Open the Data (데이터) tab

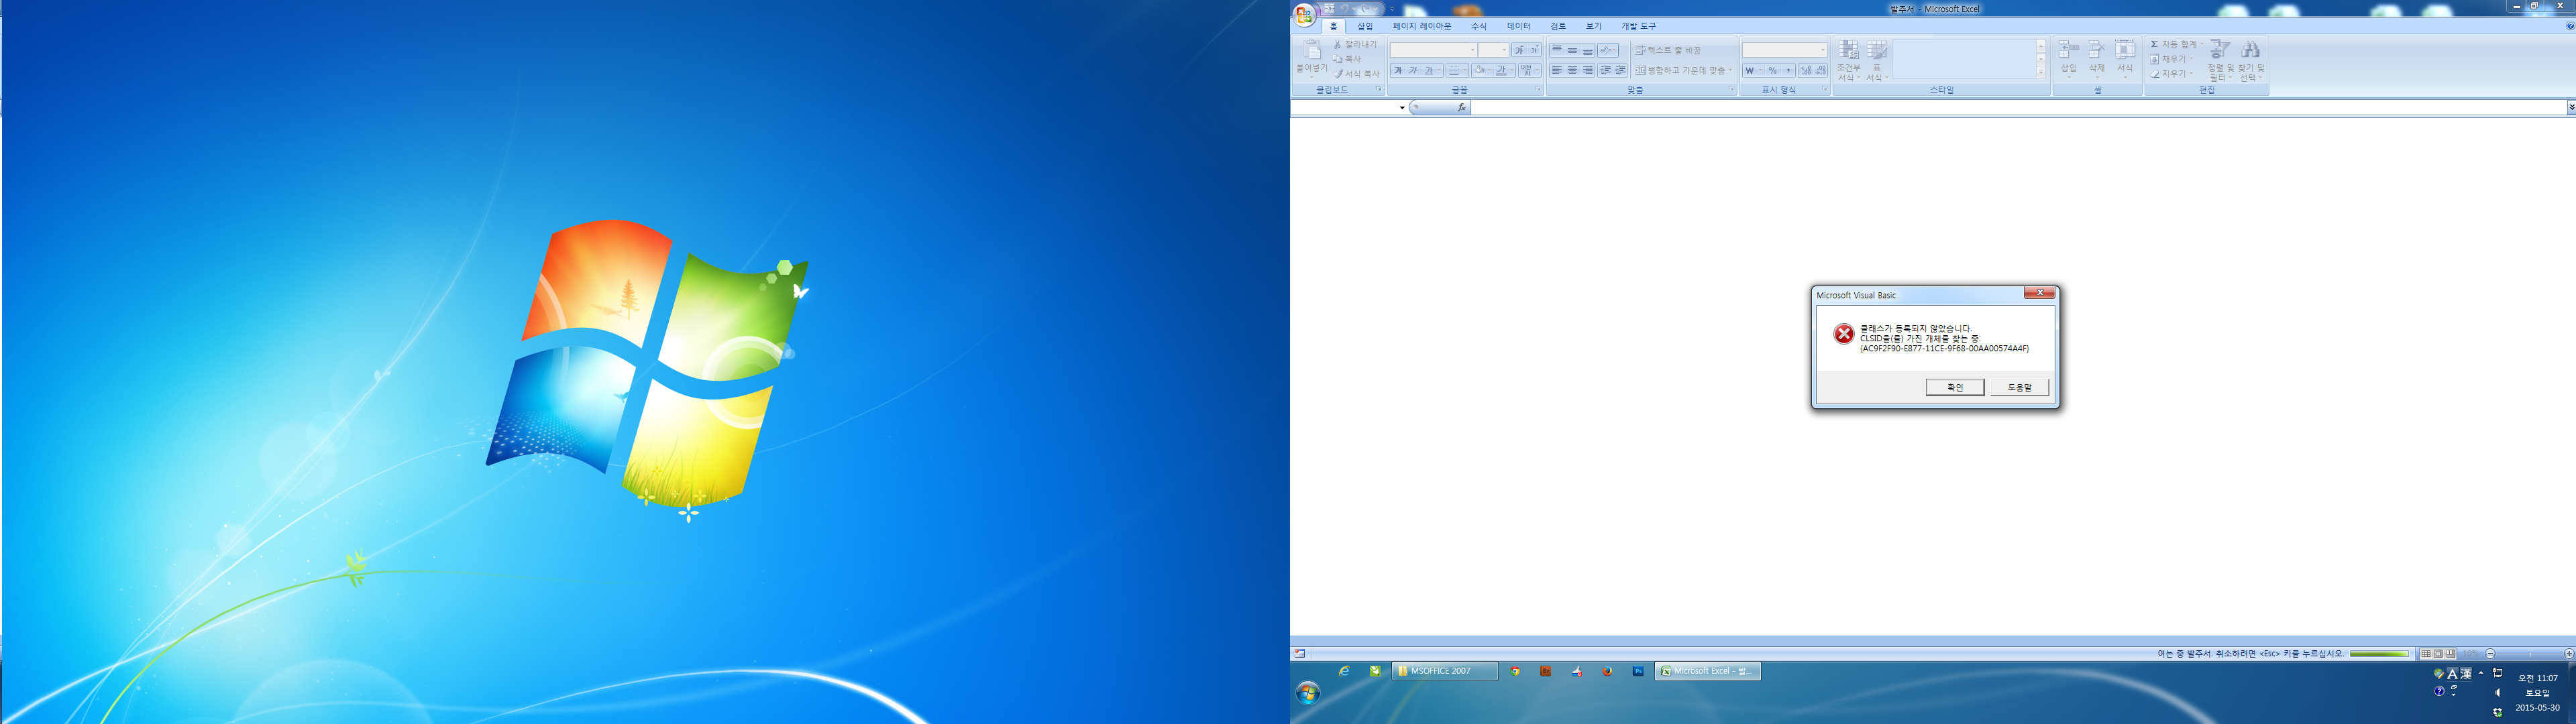(x=1518, y=26)
